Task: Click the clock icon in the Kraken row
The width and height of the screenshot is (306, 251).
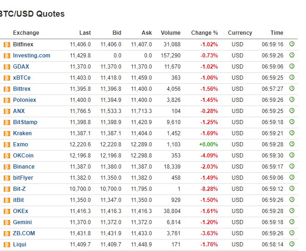Action: tap(292, 133)
